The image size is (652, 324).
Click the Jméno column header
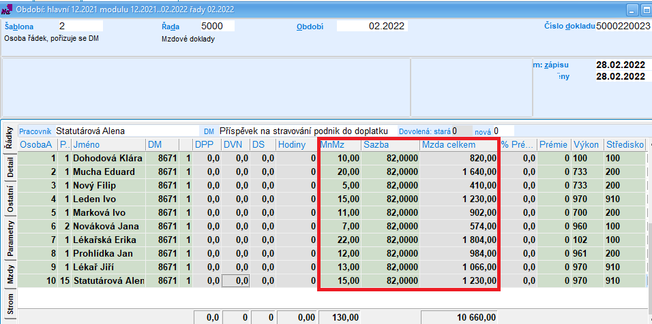point(108,145)
